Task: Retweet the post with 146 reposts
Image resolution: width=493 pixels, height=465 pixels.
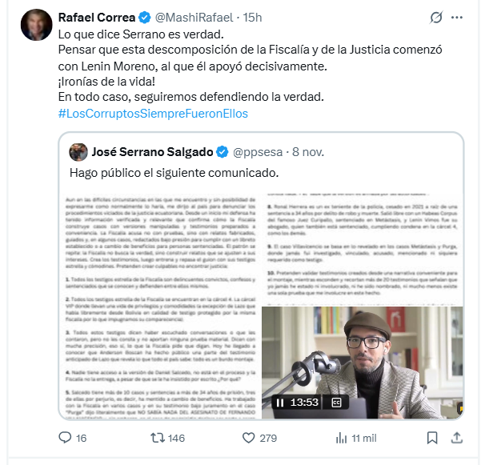Action: pos(155,438)
